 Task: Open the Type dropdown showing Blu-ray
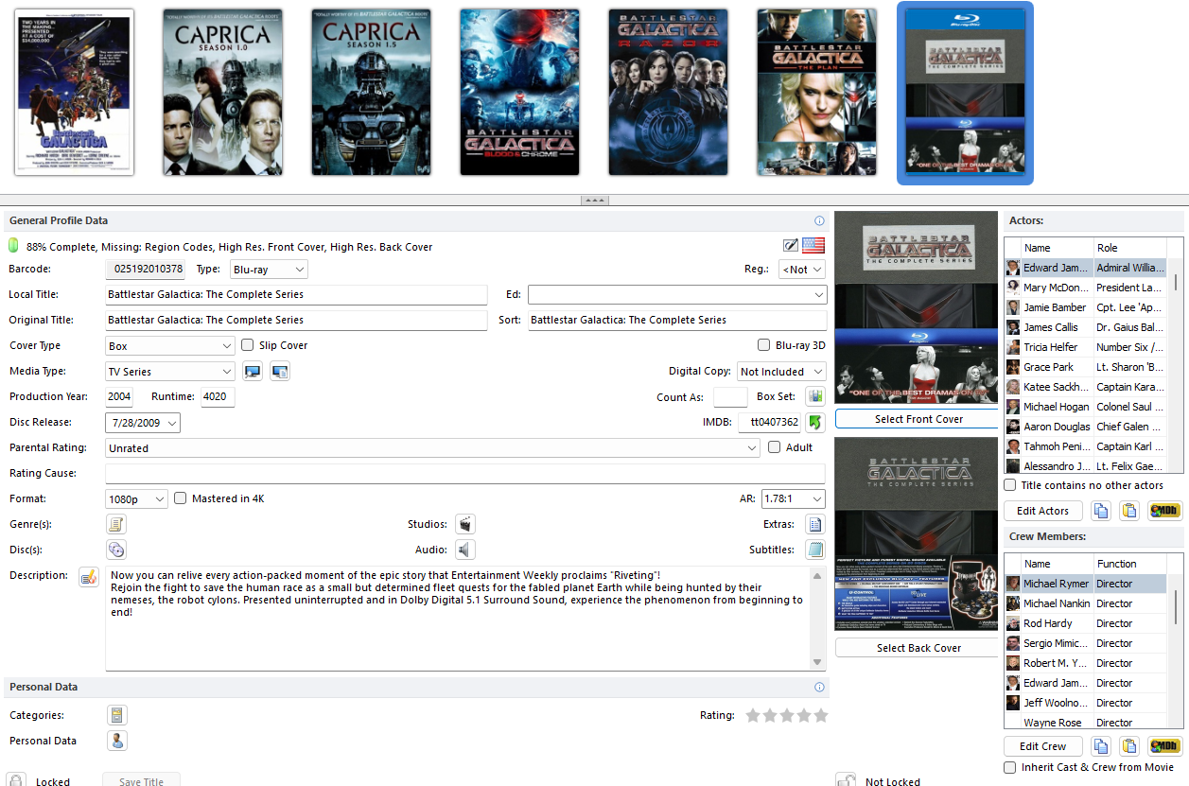click(x=268, y=270)
